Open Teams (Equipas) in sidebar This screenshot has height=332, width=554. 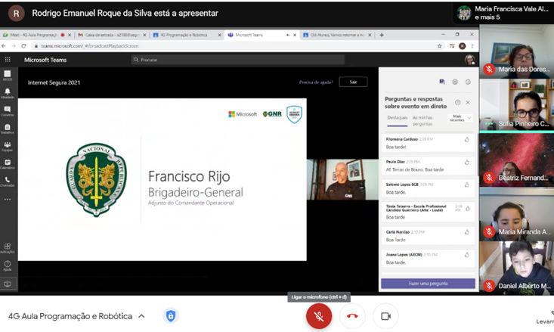point(8,146)
